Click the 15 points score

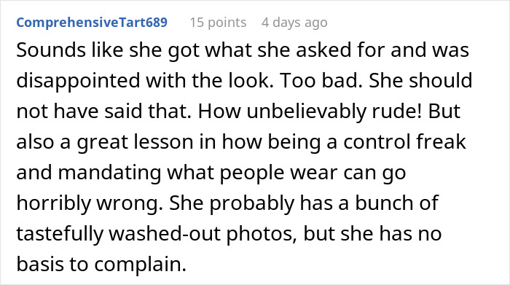[x=218, y=23]
